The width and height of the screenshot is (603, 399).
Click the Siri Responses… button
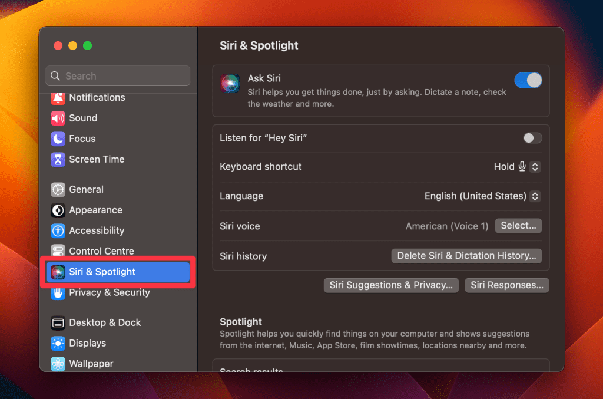tap(506, 285)
